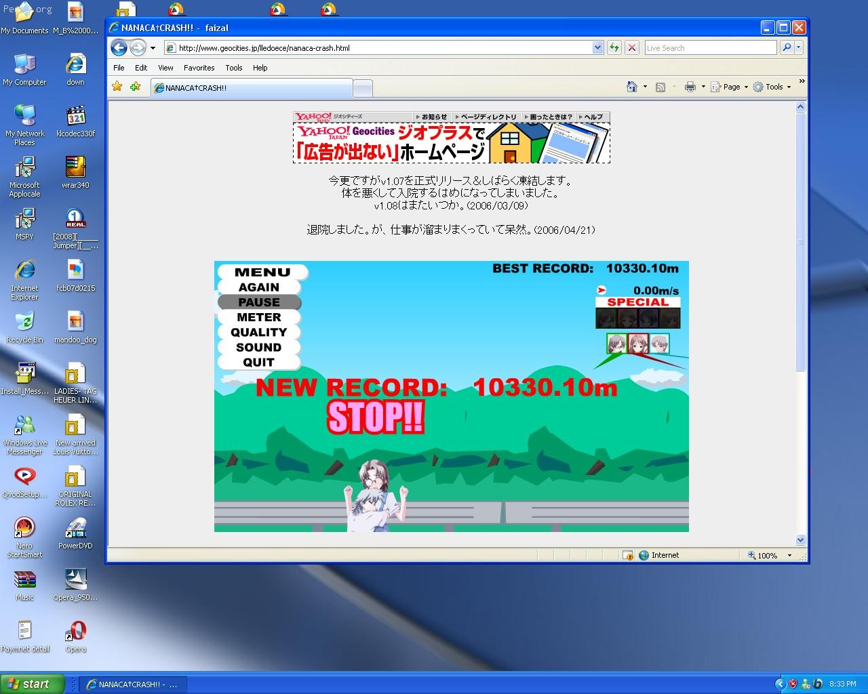Open PowerDVD desktop icon
Viewport: 868px width, 694px height.
(75, 533)
